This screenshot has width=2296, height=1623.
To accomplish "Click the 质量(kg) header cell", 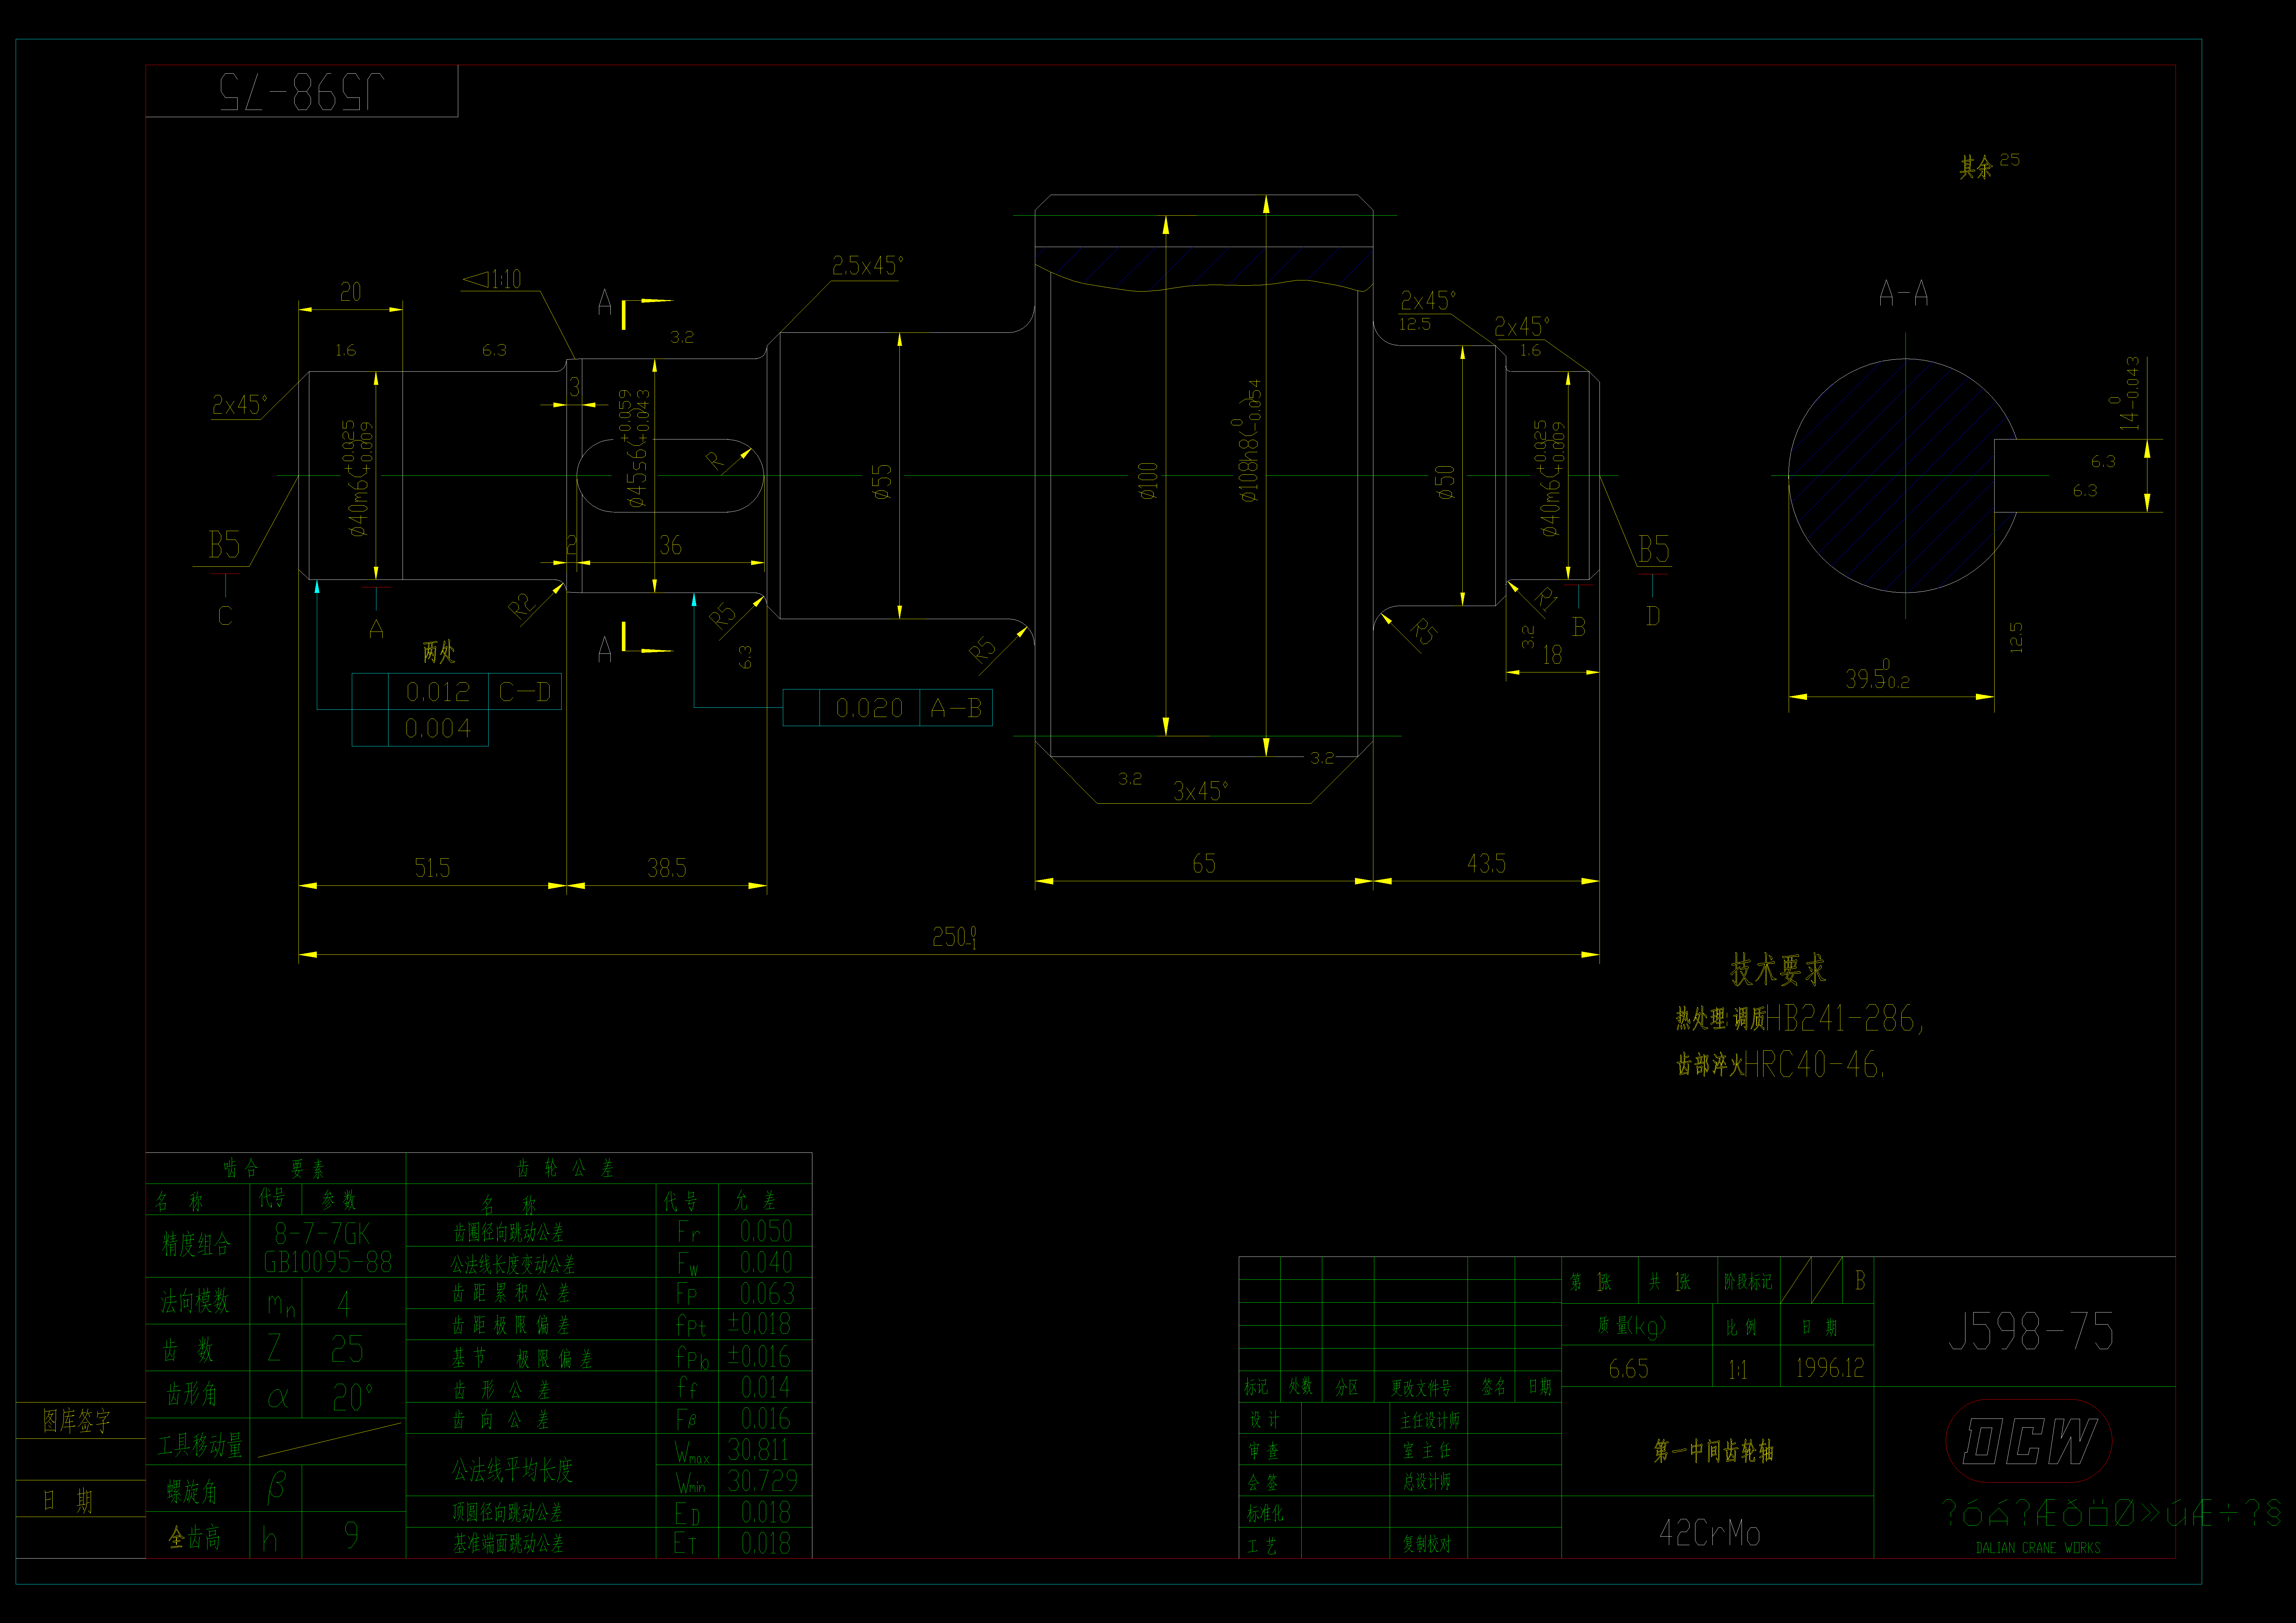I will point(1632,1326).
